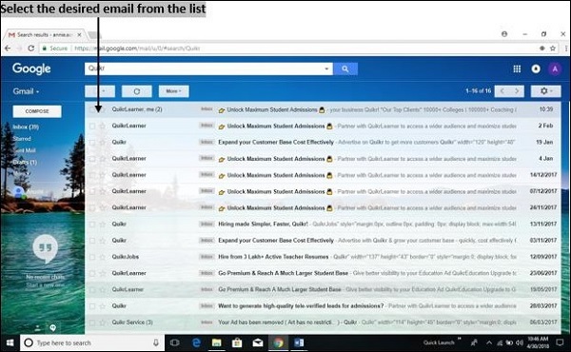Star the QuikrLearner 2 Feb email

coord(103,126)
